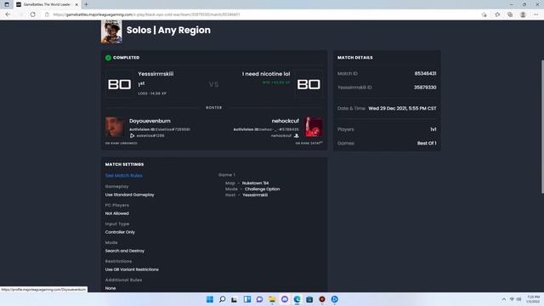Open File Explorer from taskbar
Viewport: 544px width, 306px height.
pyautogui.click(x=272, y=299)
